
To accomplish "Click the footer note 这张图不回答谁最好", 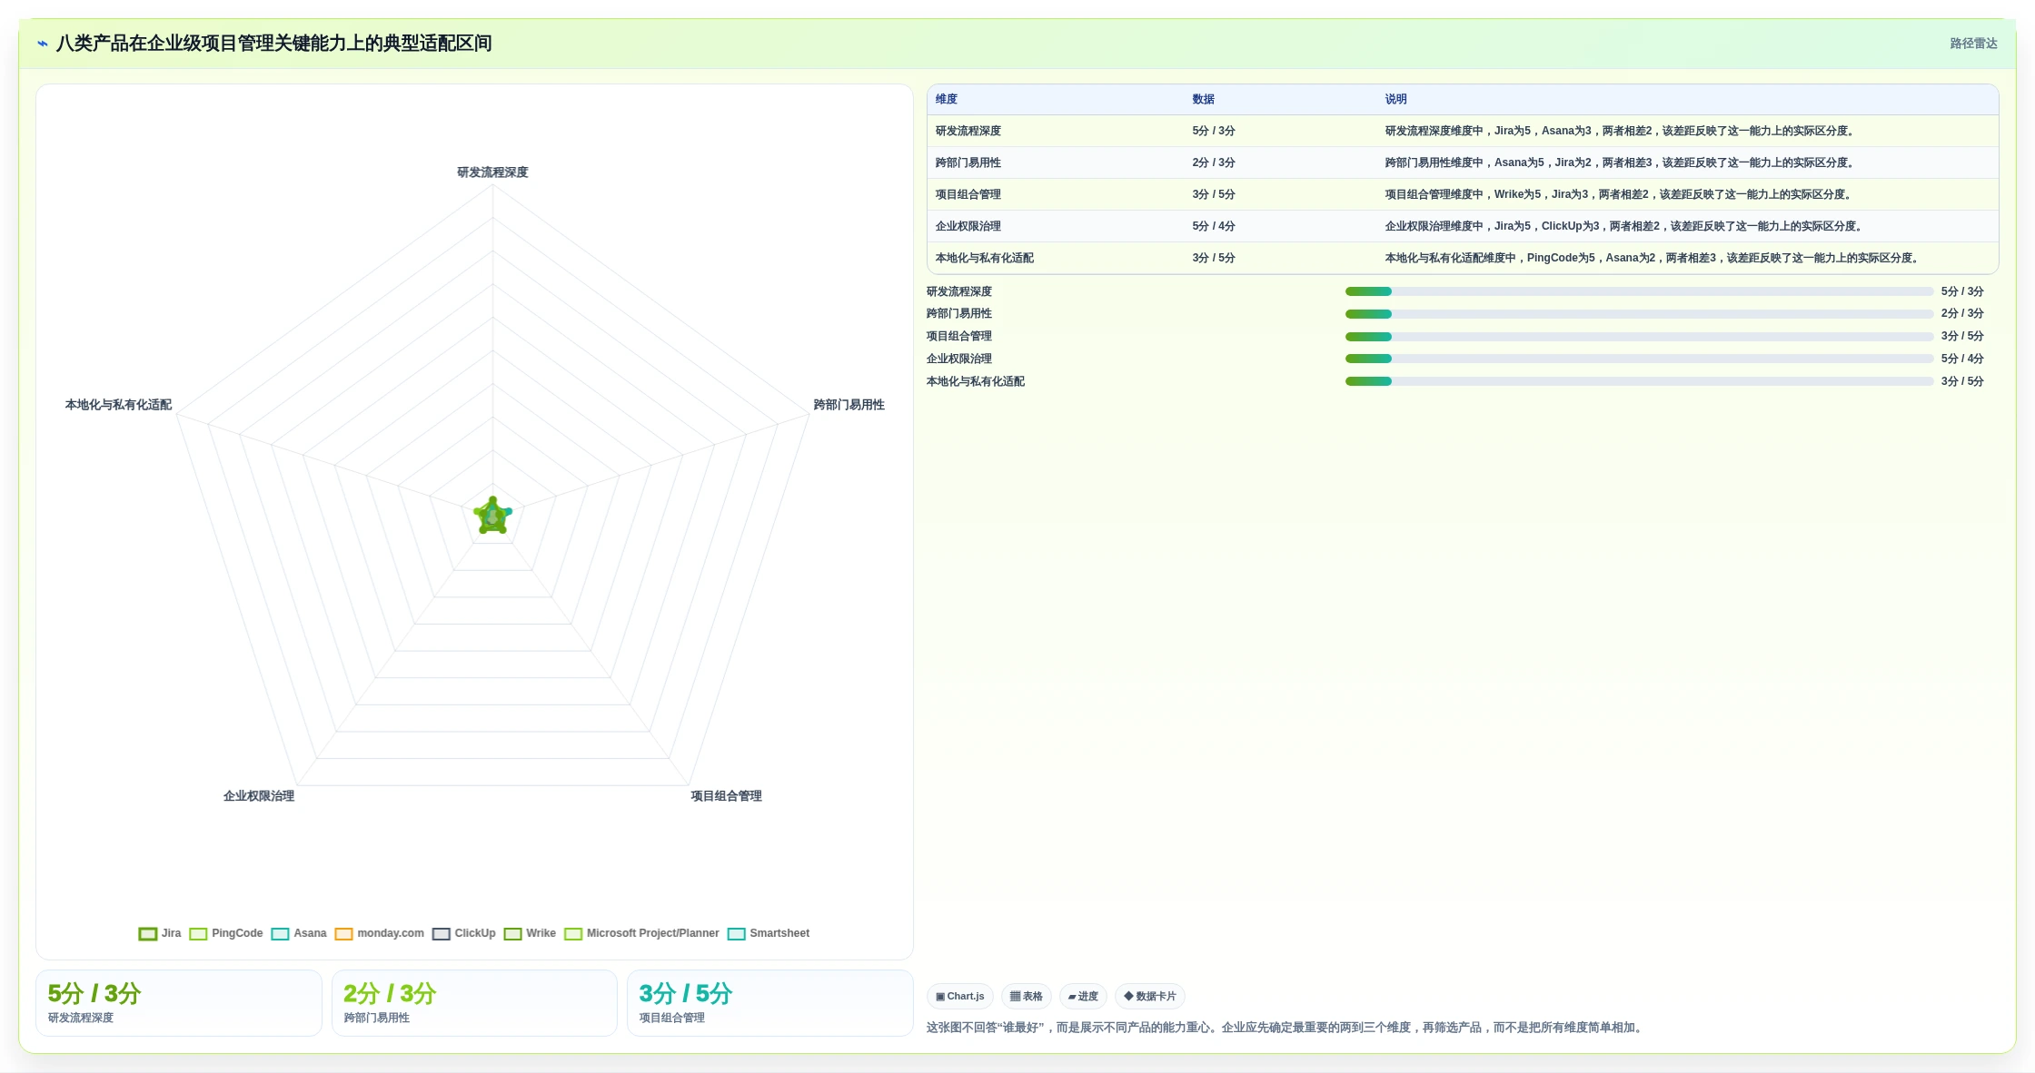I will point(1286,1028).
